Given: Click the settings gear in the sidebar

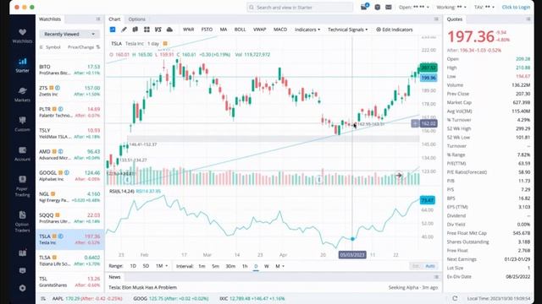Looking at the screenshot, I should [x=23, y=288].
